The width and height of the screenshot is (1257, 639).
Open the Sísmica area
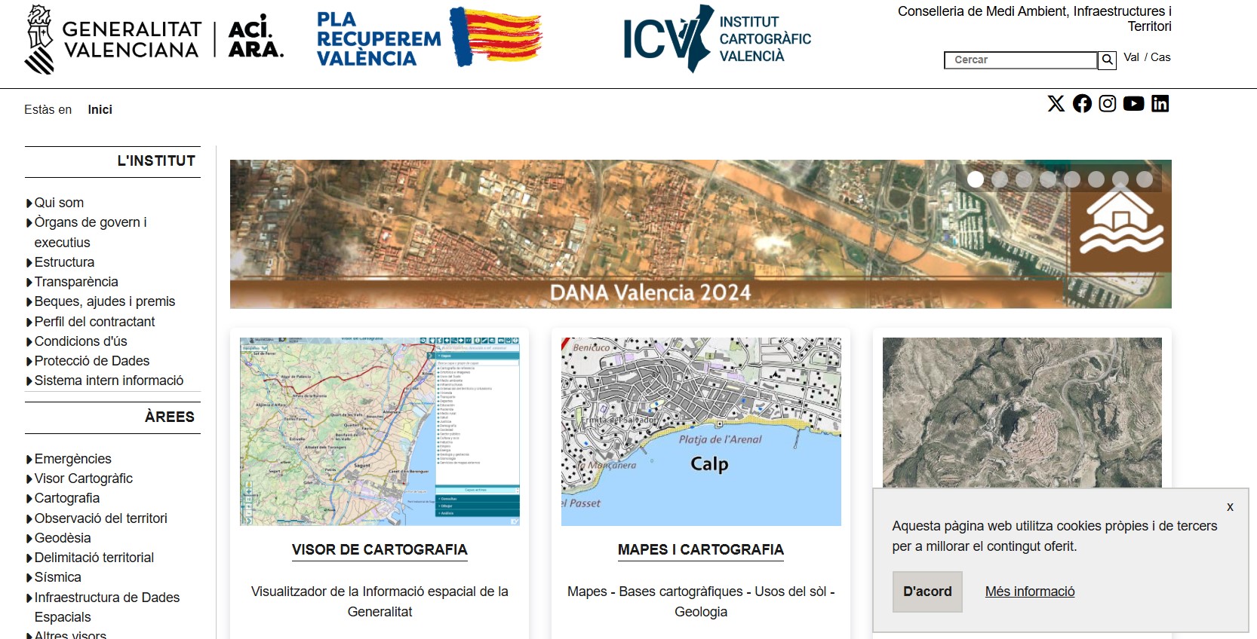pos(58,577)
